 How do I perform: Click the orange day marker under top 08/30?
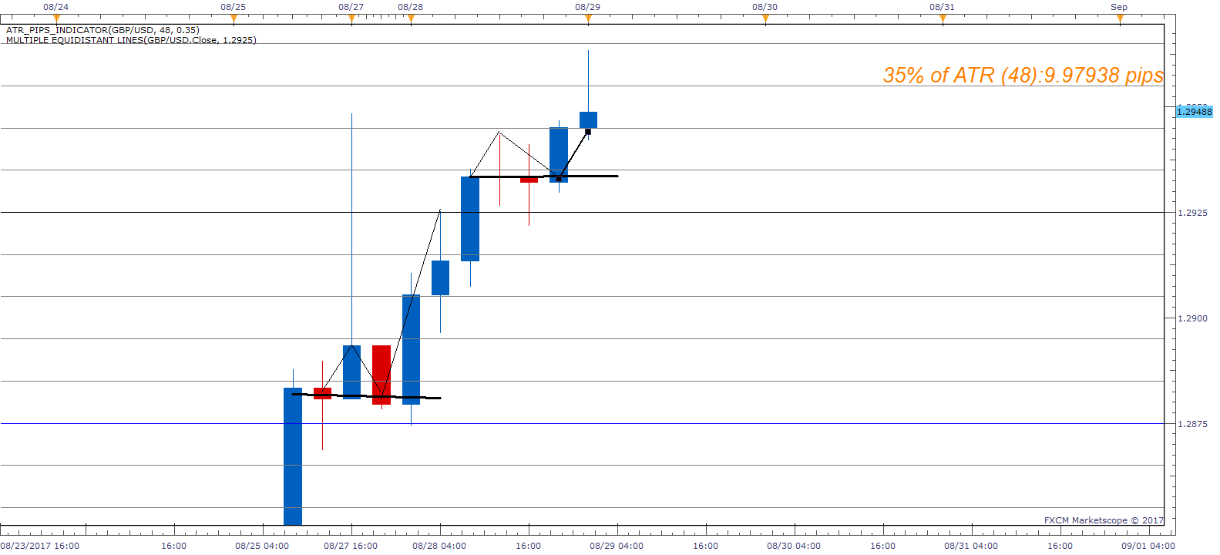click(x=765, y=18)
